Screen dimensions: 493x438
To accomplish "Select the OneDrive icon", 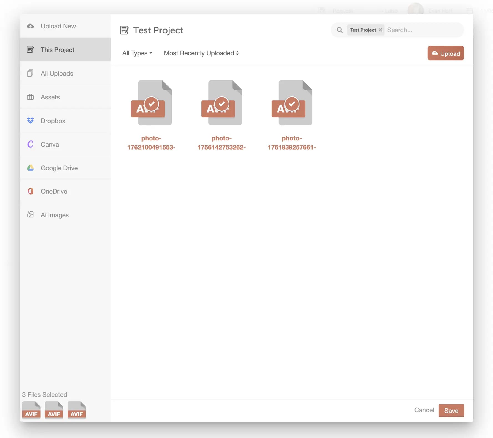I will pyautogui.click(x=31, y=191).
